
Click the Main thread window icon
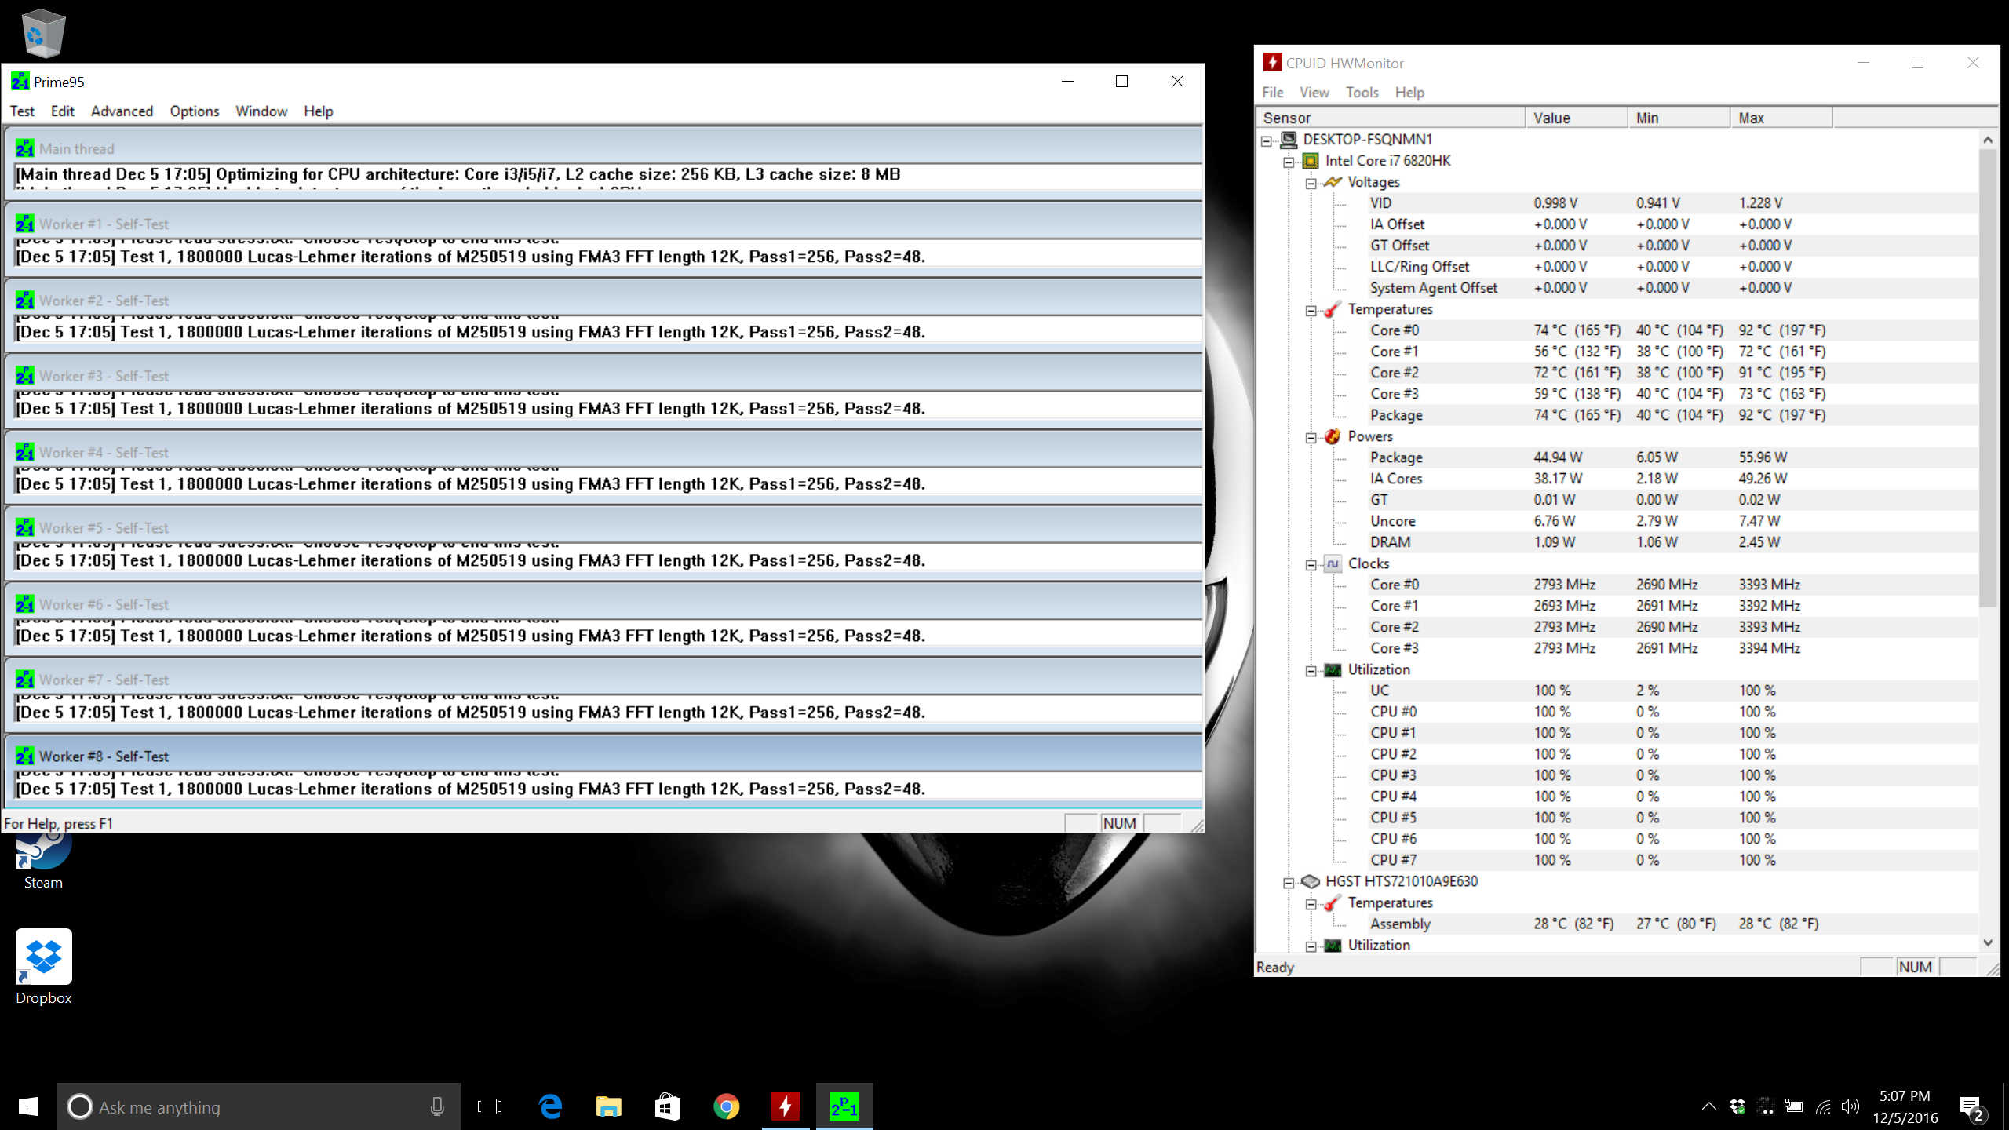click(x=25, y=148)
